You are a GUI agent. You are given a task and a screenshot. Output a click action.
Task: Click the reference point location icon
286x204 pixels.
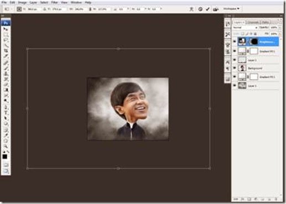click(x=19, y=9)
